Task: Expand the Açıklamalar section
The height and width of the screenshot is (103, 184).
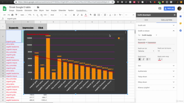Action: [x=156, y=71]
